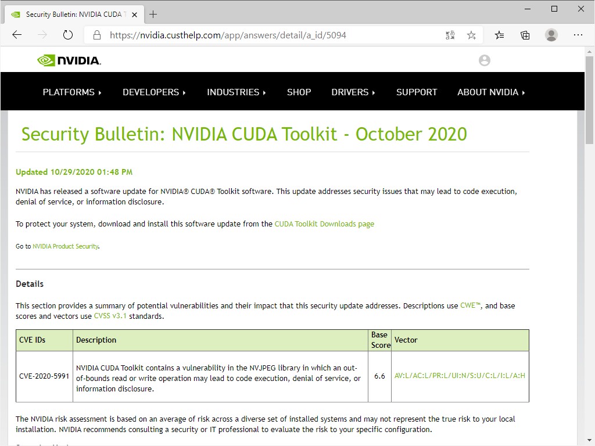Click the Vector column header

tap(460, 340)
